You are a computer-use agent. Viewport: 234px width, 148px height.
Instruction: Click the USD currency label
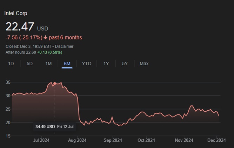coord(42,29)
